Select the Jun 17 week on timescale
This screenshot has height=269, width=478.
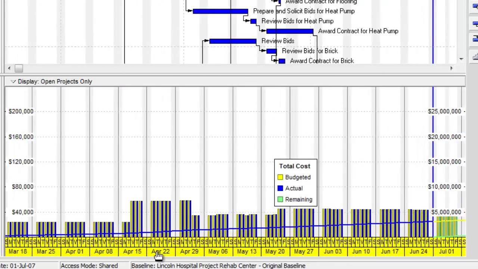coord(390,251)
